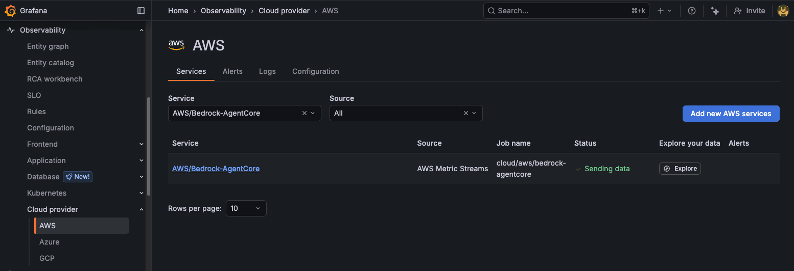Open the AWS/Bedrock-AgentCore service link
Viewport: 794px width, 271px height.
pos(216,169)
